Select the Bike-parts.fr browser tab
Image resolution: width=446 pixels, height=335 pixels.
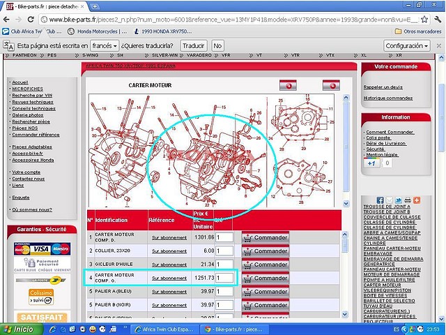pos(45,6)
